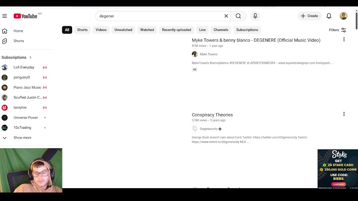Click the penguinz0 live indicator
Viewport: 358px width, 201px height.
45,77
